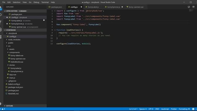Open the Terminal menu
Image resolution: width=197 pixels, height=111 pixels.
coord(45,2)
